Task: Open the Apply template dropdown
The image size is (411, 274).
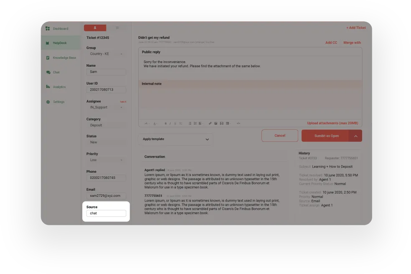Action: [175, 139]
